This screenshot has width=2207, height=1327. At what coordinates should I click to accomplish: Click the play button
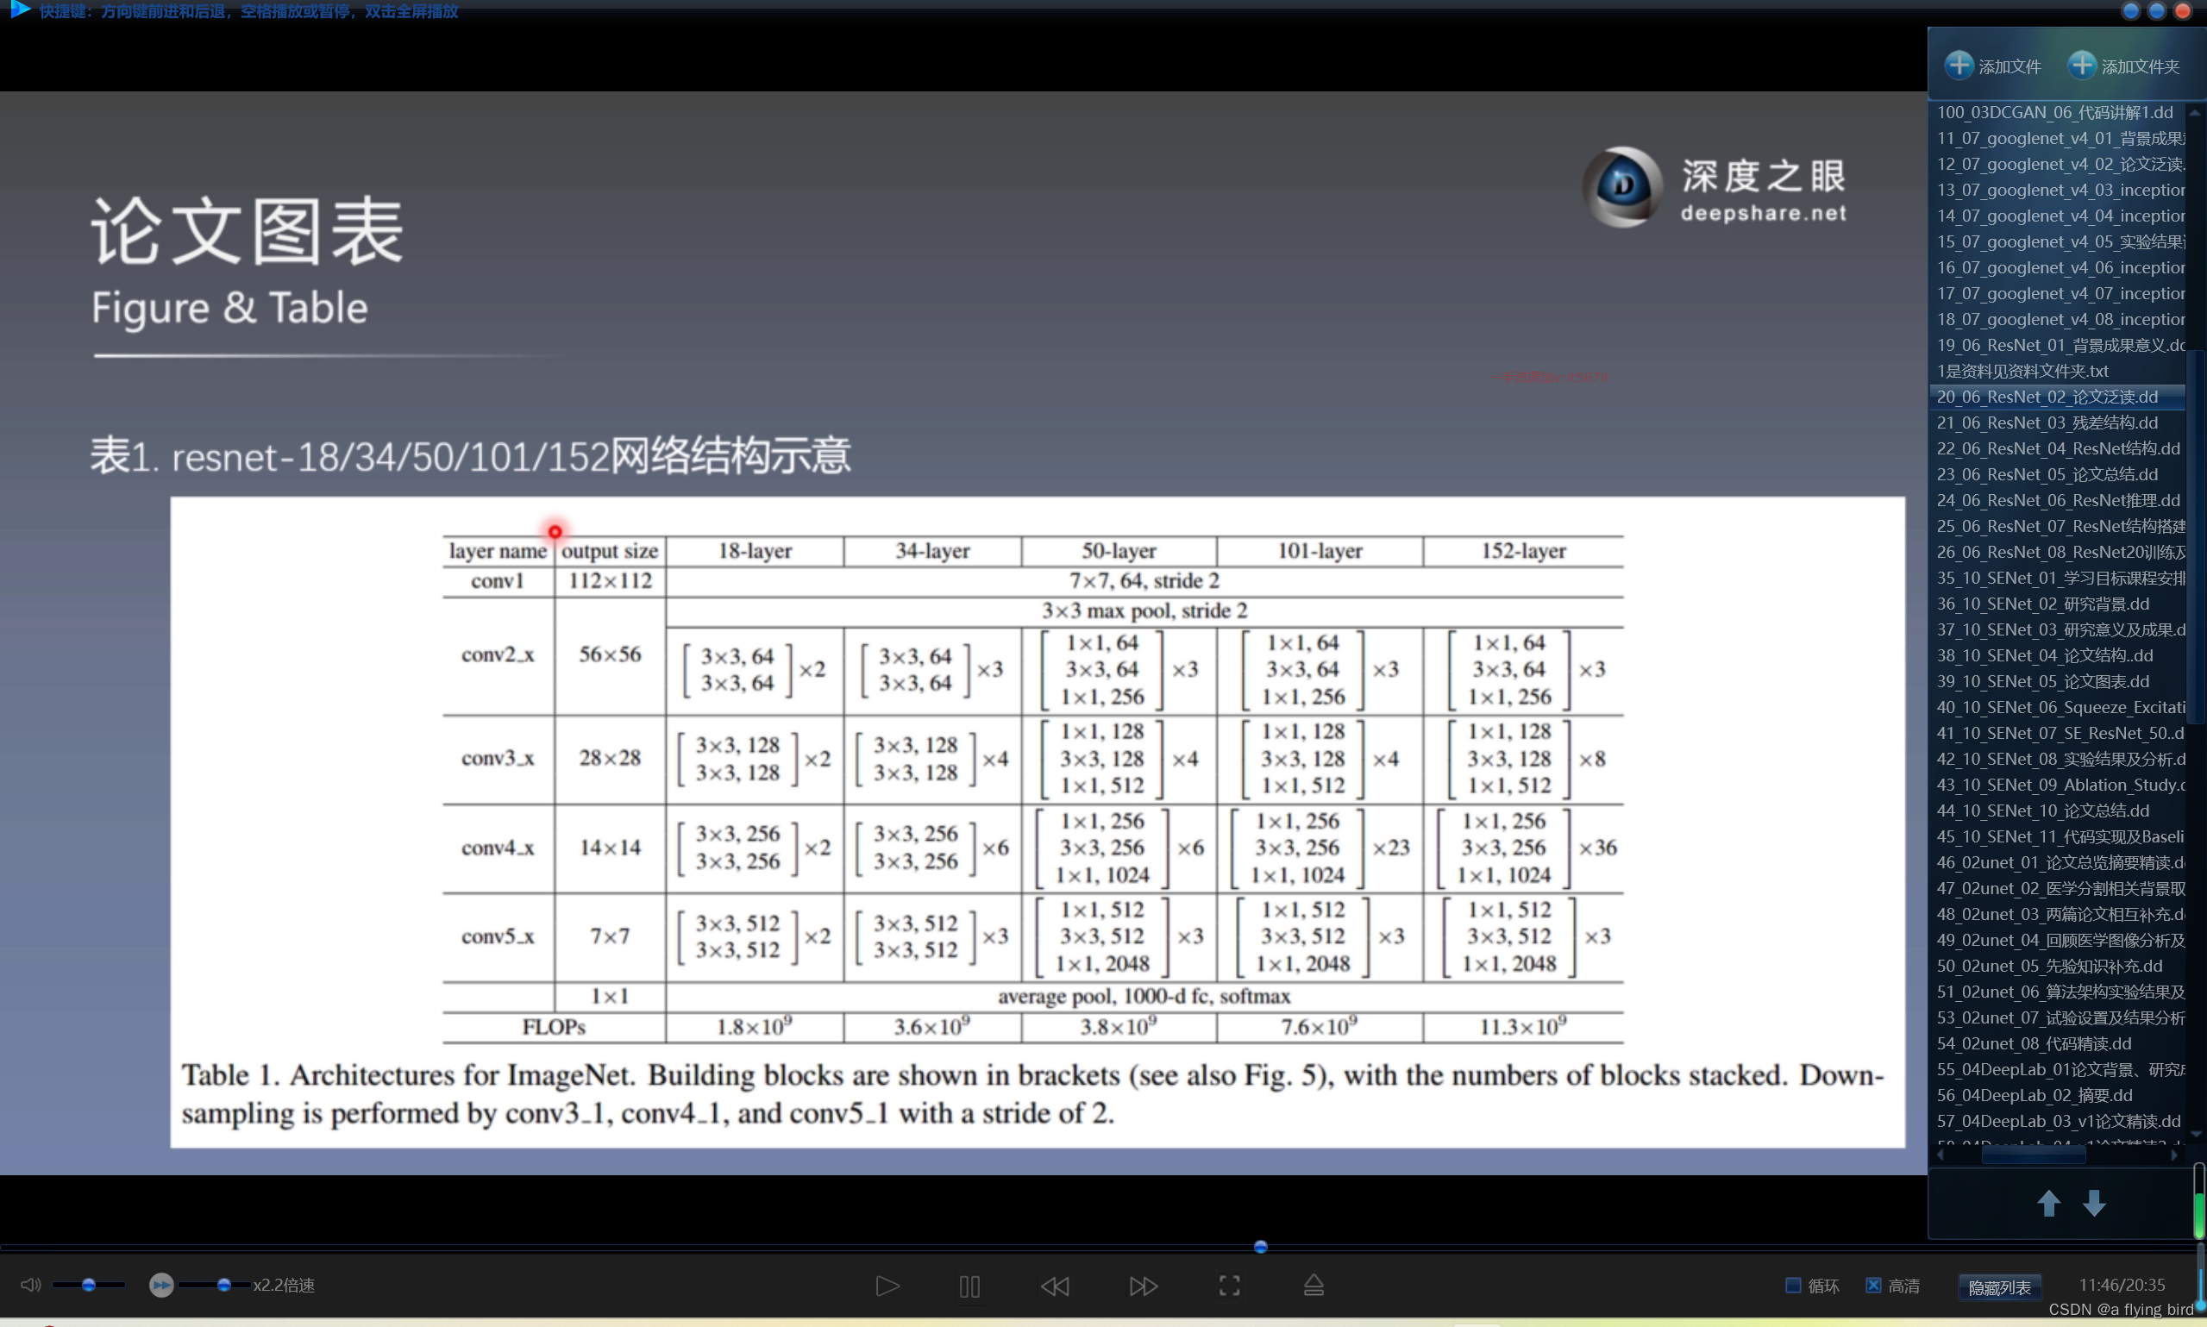pyautogui.click(x=887, y=1286)
